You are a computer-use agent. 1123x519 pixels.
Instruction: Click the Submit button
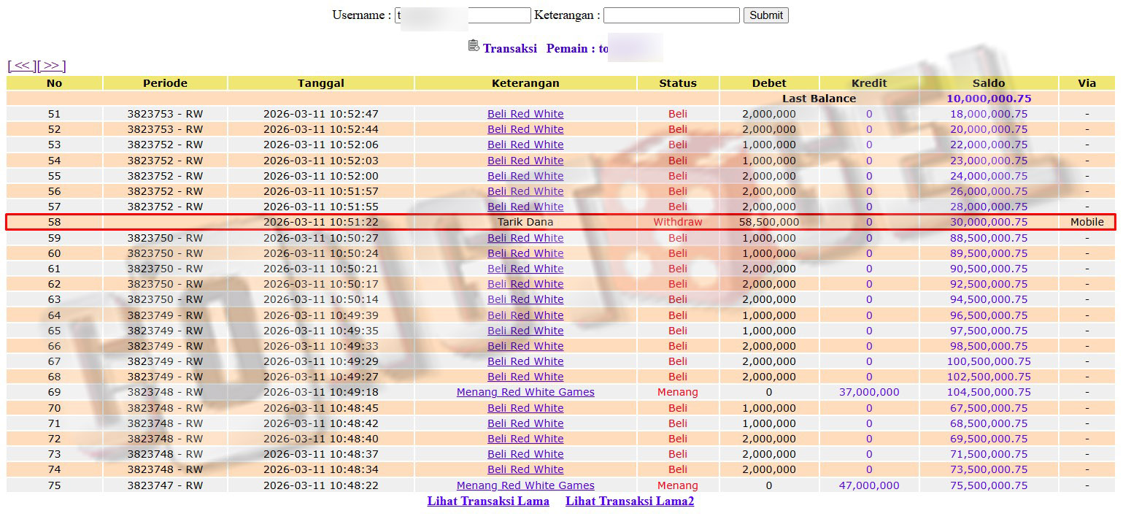pyautogui.click(x=765, y=15)
